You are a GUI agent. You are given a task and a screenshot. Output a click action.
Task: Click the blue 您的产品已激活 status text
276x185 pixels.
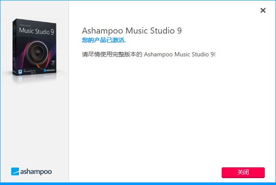tap(104, 40)
